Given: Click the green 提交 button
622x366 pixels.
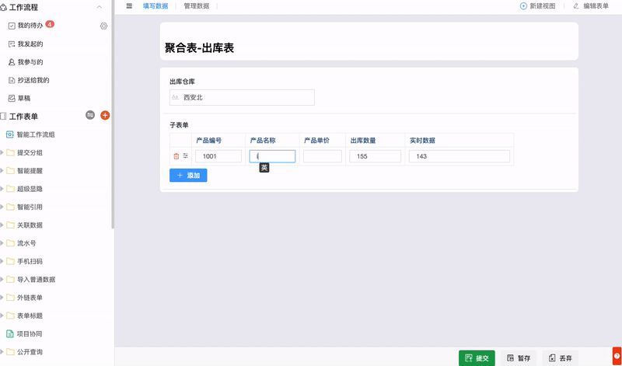Looking at the screenshot, I should (477, 358).
